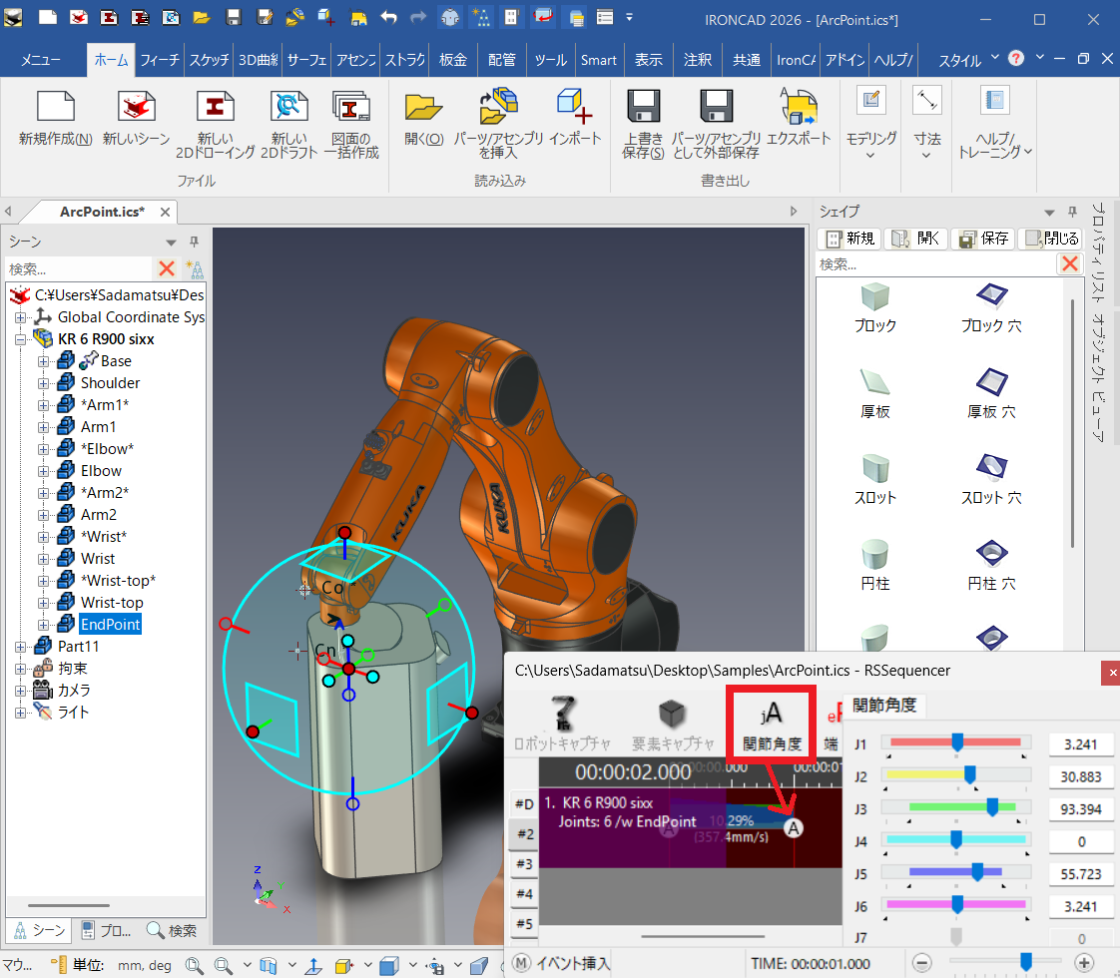The image size is (1120, 978).
Task: Switch to the 板金 ribbon tab
Action: click(453, 60)
